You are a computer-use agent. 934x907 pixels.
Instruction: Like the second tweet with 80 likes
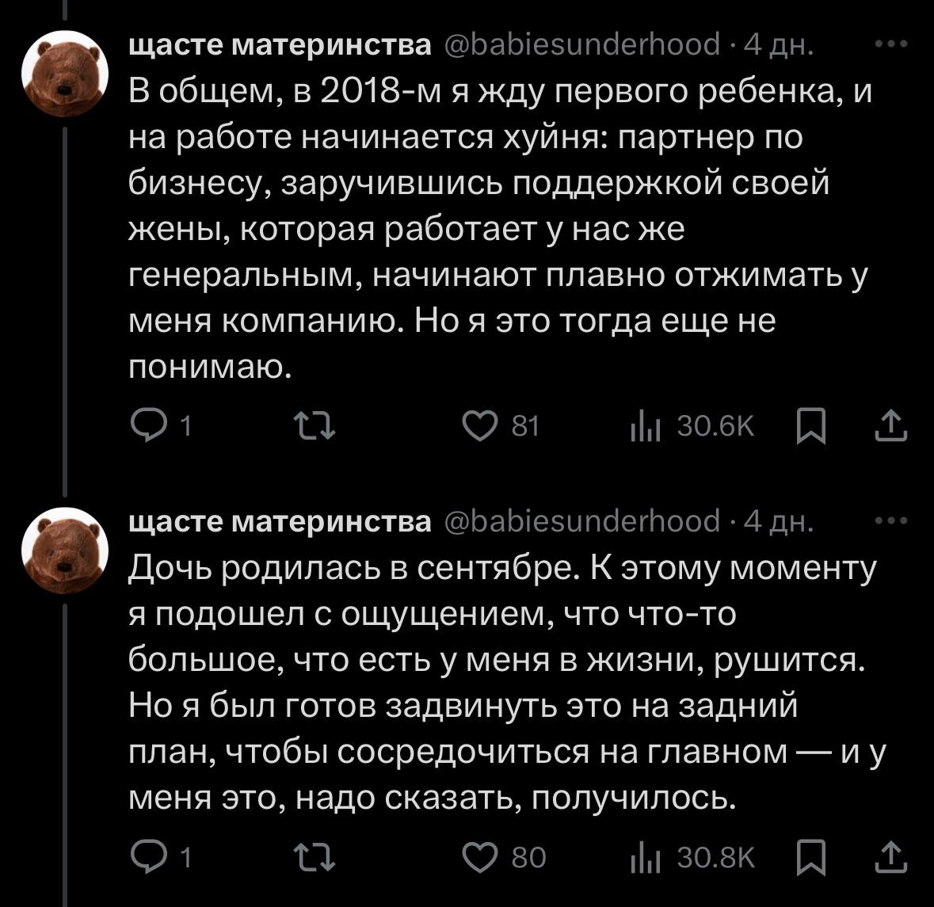480,858
